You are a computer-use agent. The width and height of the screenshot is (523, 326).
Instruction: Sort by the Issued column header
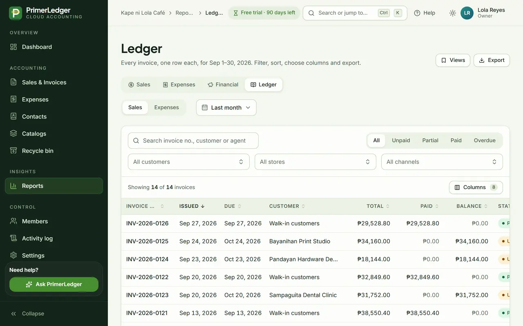click(x=192, y=206)
